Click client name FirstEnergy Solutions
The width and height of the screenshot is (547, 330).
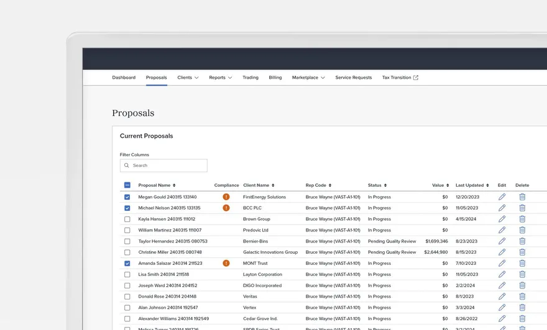pyautogui.click(x=264, y=197)
